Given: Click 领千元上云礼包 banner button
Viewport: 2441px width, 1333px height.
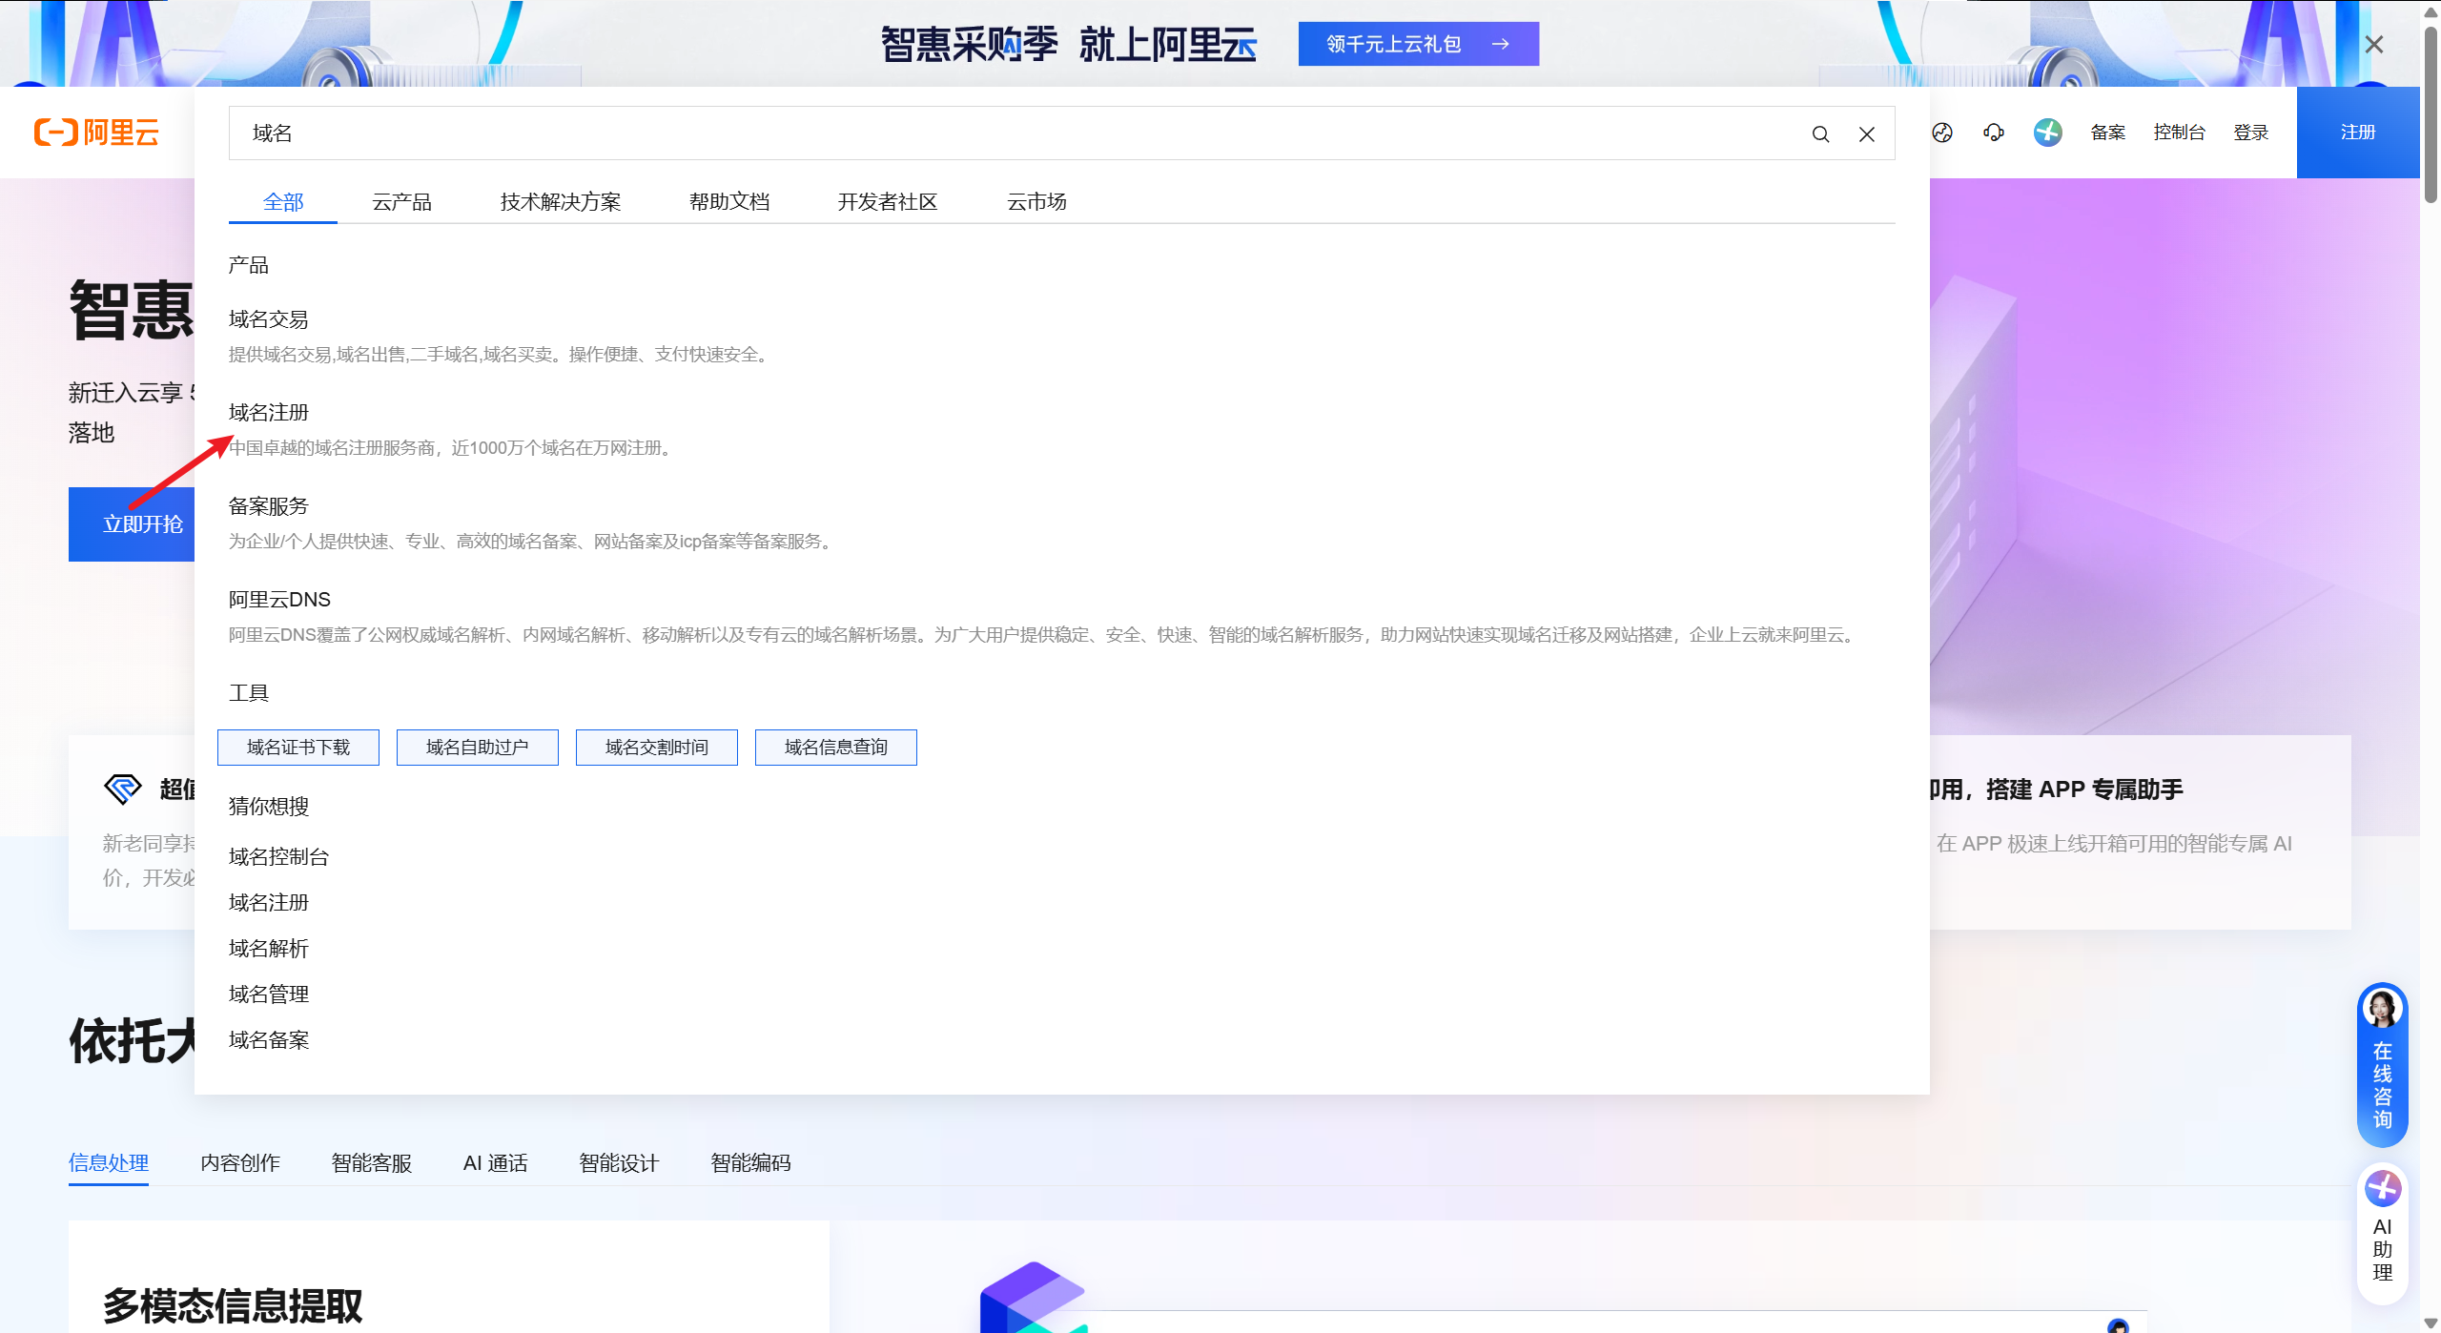Looking at the screenshot, I should pyautogui.click(x=1419, y=44).
